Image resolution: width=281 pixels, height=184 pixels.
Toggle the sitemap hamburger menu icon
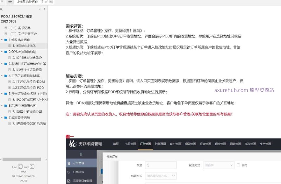click(x=10, y=2)
